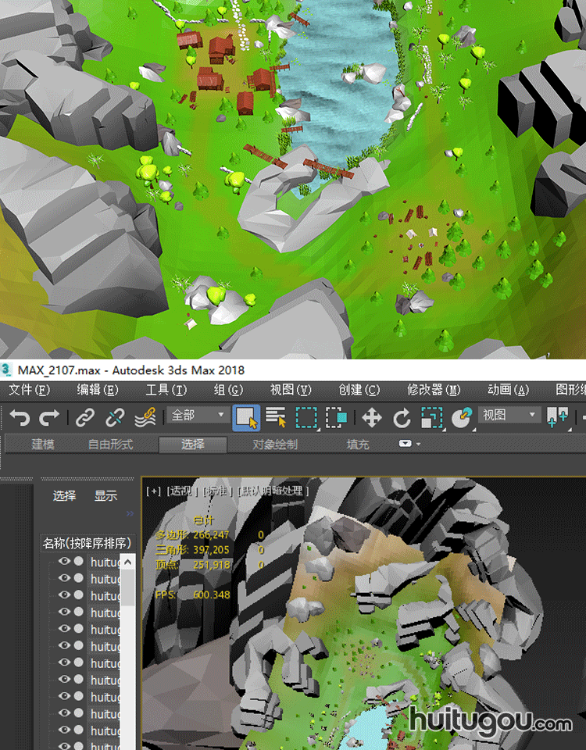Image resolution: width=586 pixels, height=750 pixels.
Task: Activate the Select Object tool
Action: (x=247, y=417)
